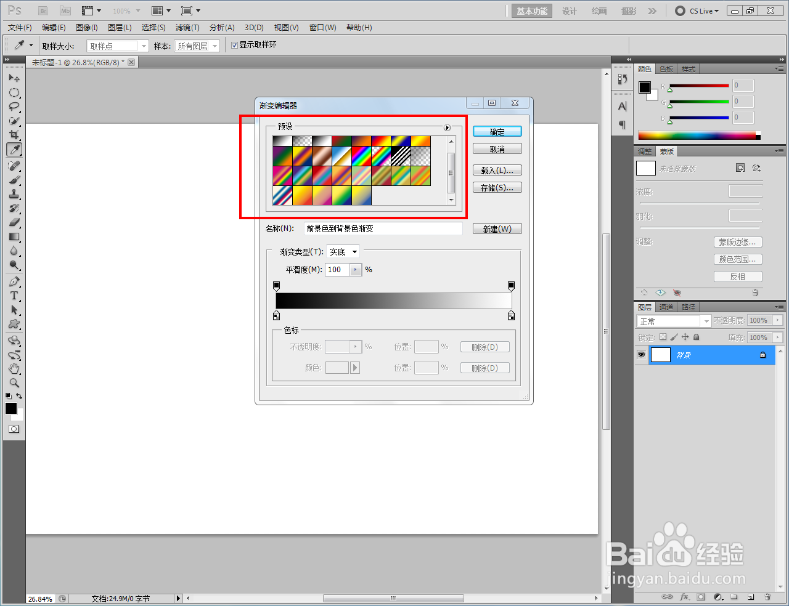The height and width of the screenshot is (606, 789).
Task: Click 存储(S)... button
Action: click(x=497, y=187)
